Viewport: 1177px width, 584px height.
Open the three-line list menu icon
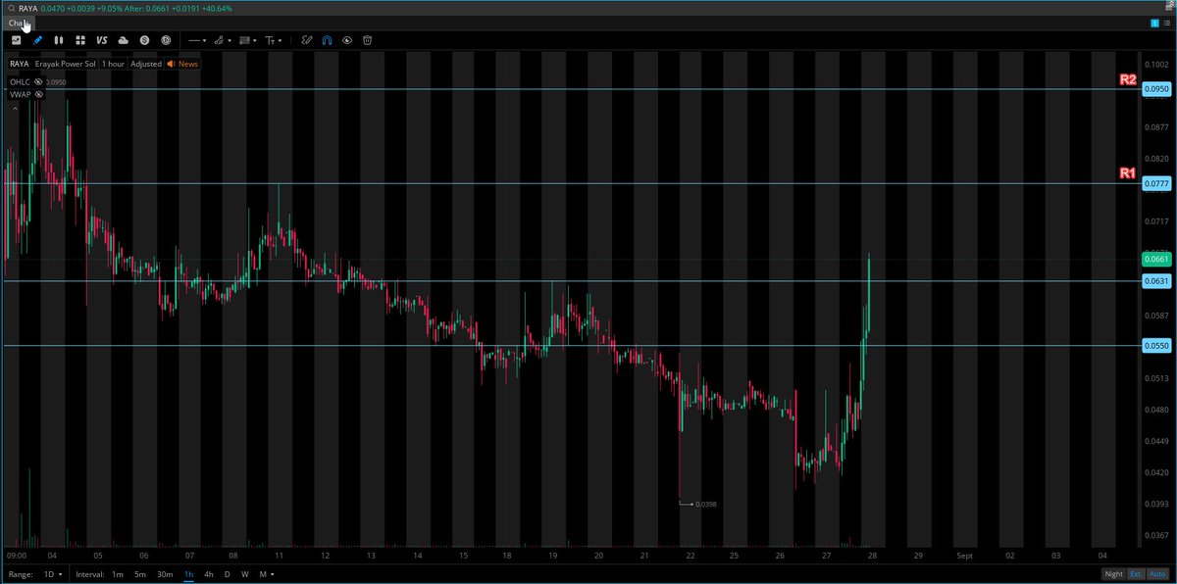click(1166, 23)
